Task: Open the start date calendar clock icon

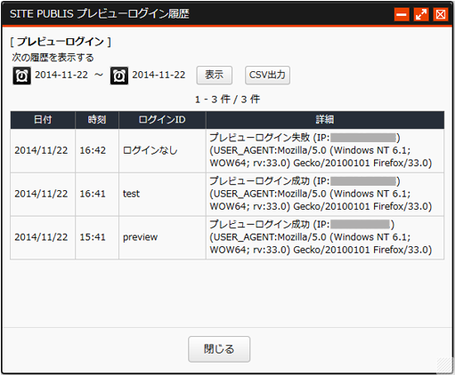Action: click(21, 76)
